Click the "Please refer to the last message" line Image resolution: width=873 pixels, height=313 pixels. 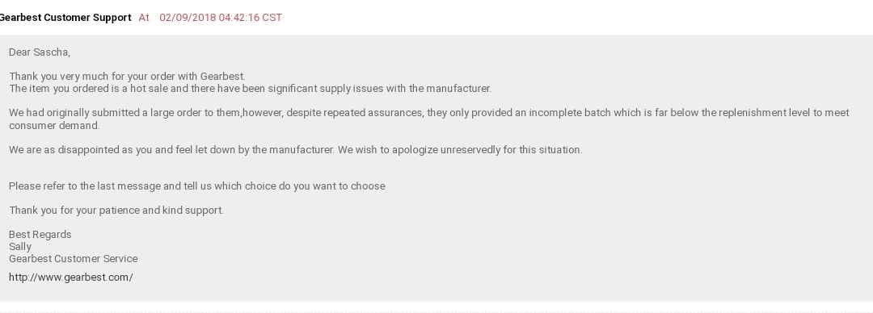tap(197, 186)
